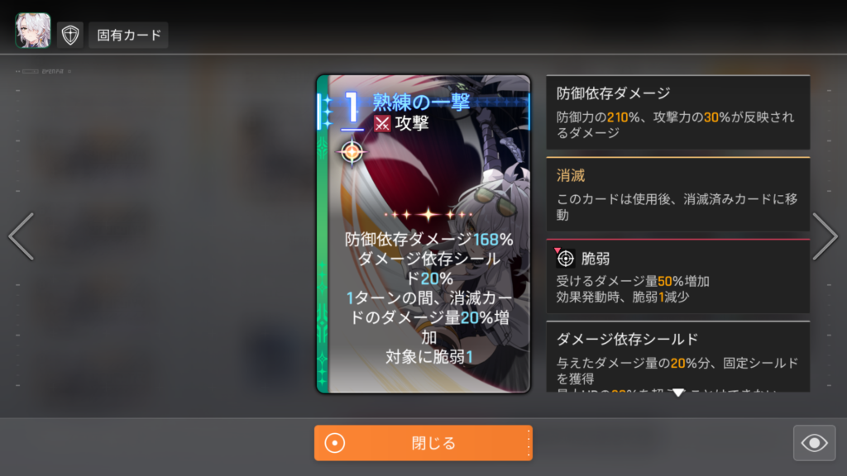Select the ダメージ依存シールド info panel
The image size is (847, 476).
[x=678, y=357]
